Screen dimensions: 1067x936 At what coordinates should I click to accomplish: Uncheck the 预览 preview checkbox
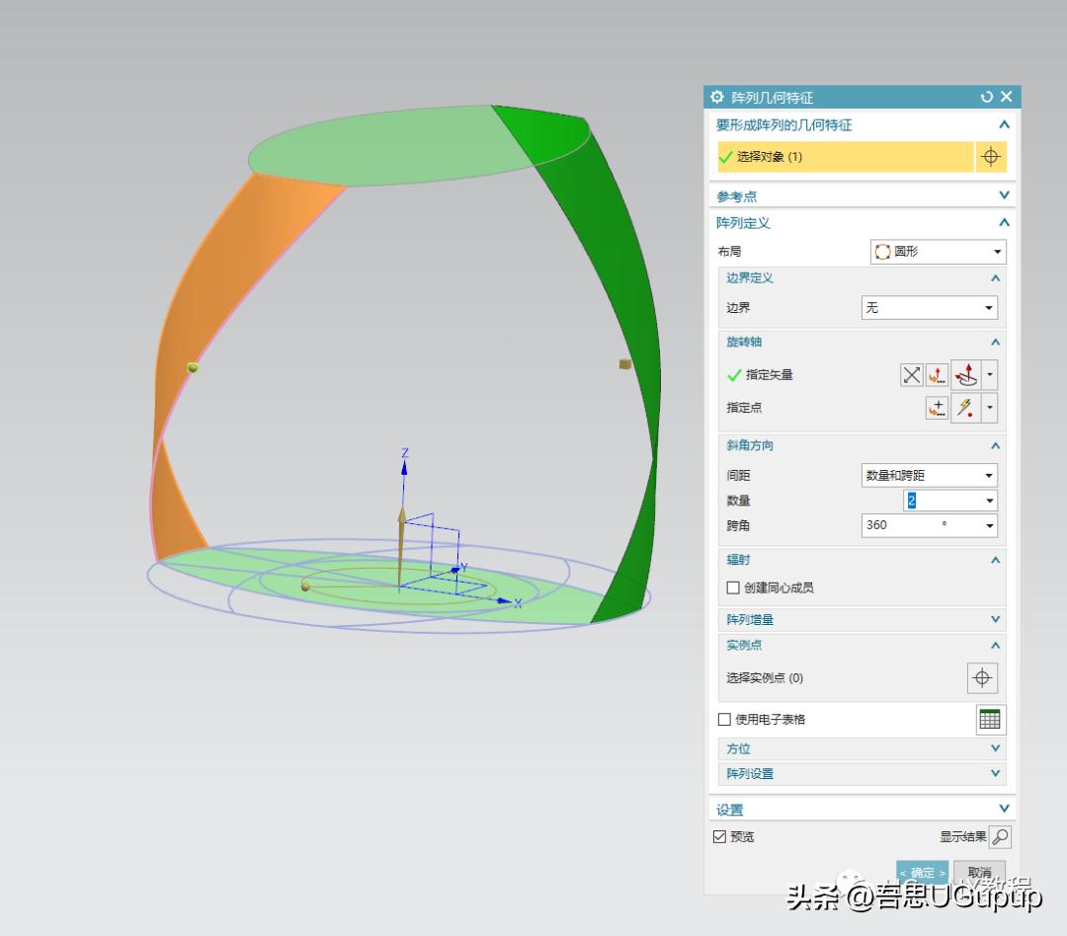pyautogui.click(x=719, y=837)
